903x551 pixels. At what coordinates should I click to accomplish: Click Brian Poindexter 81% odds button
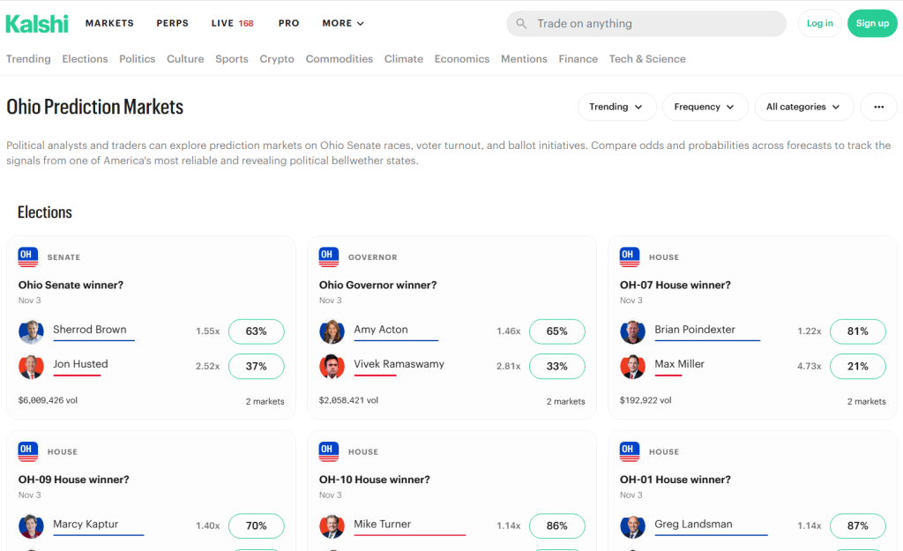[857, 331]
